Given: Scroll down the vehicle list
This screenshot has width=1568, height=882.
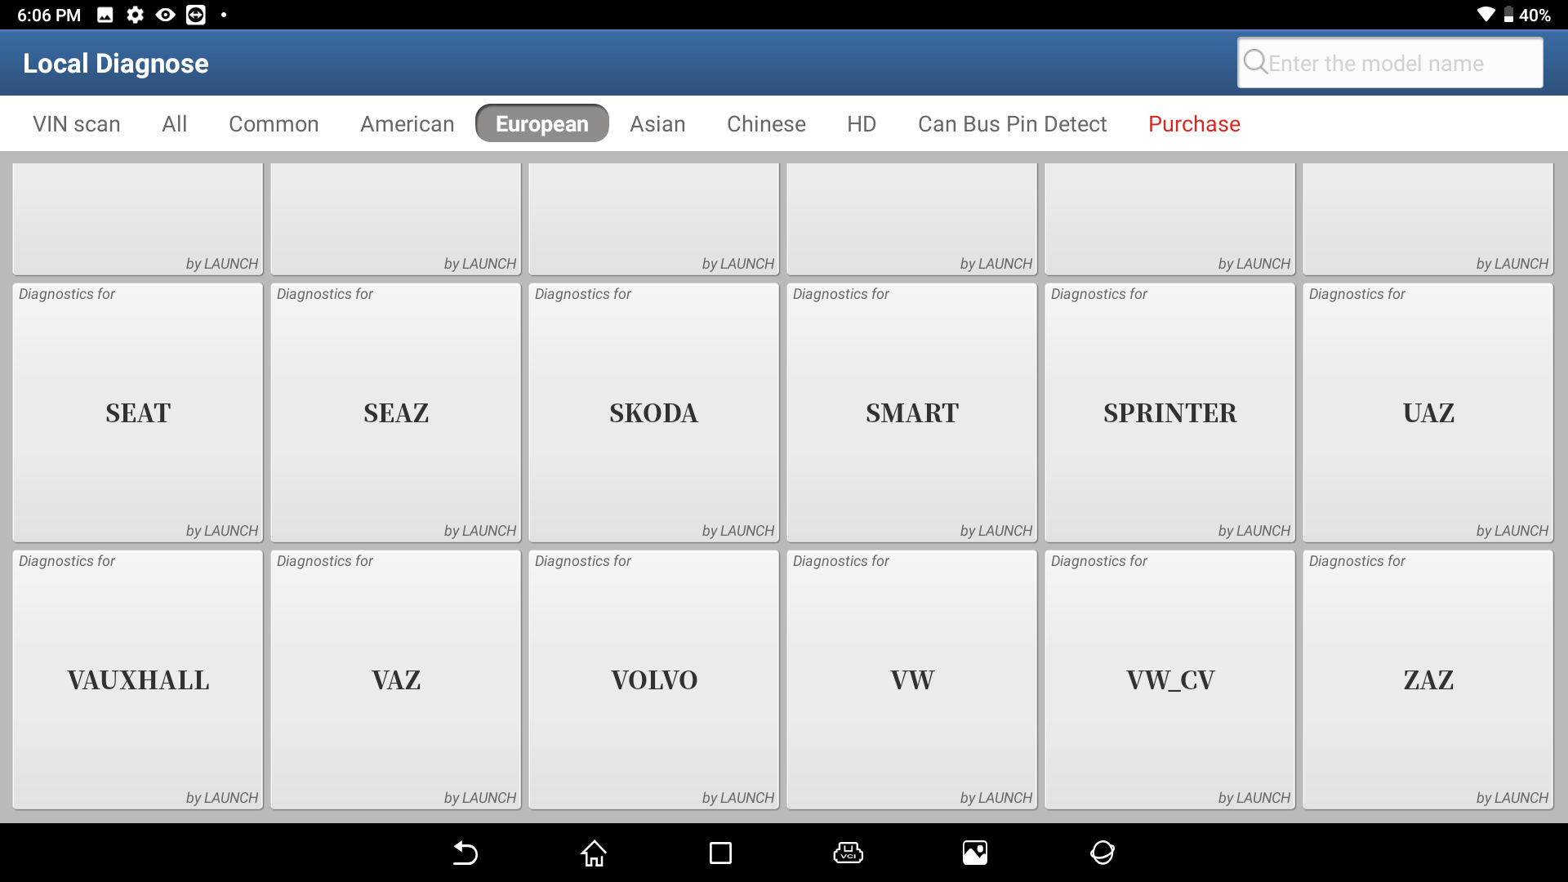Looking at the screenshot, I should (784, 484).
